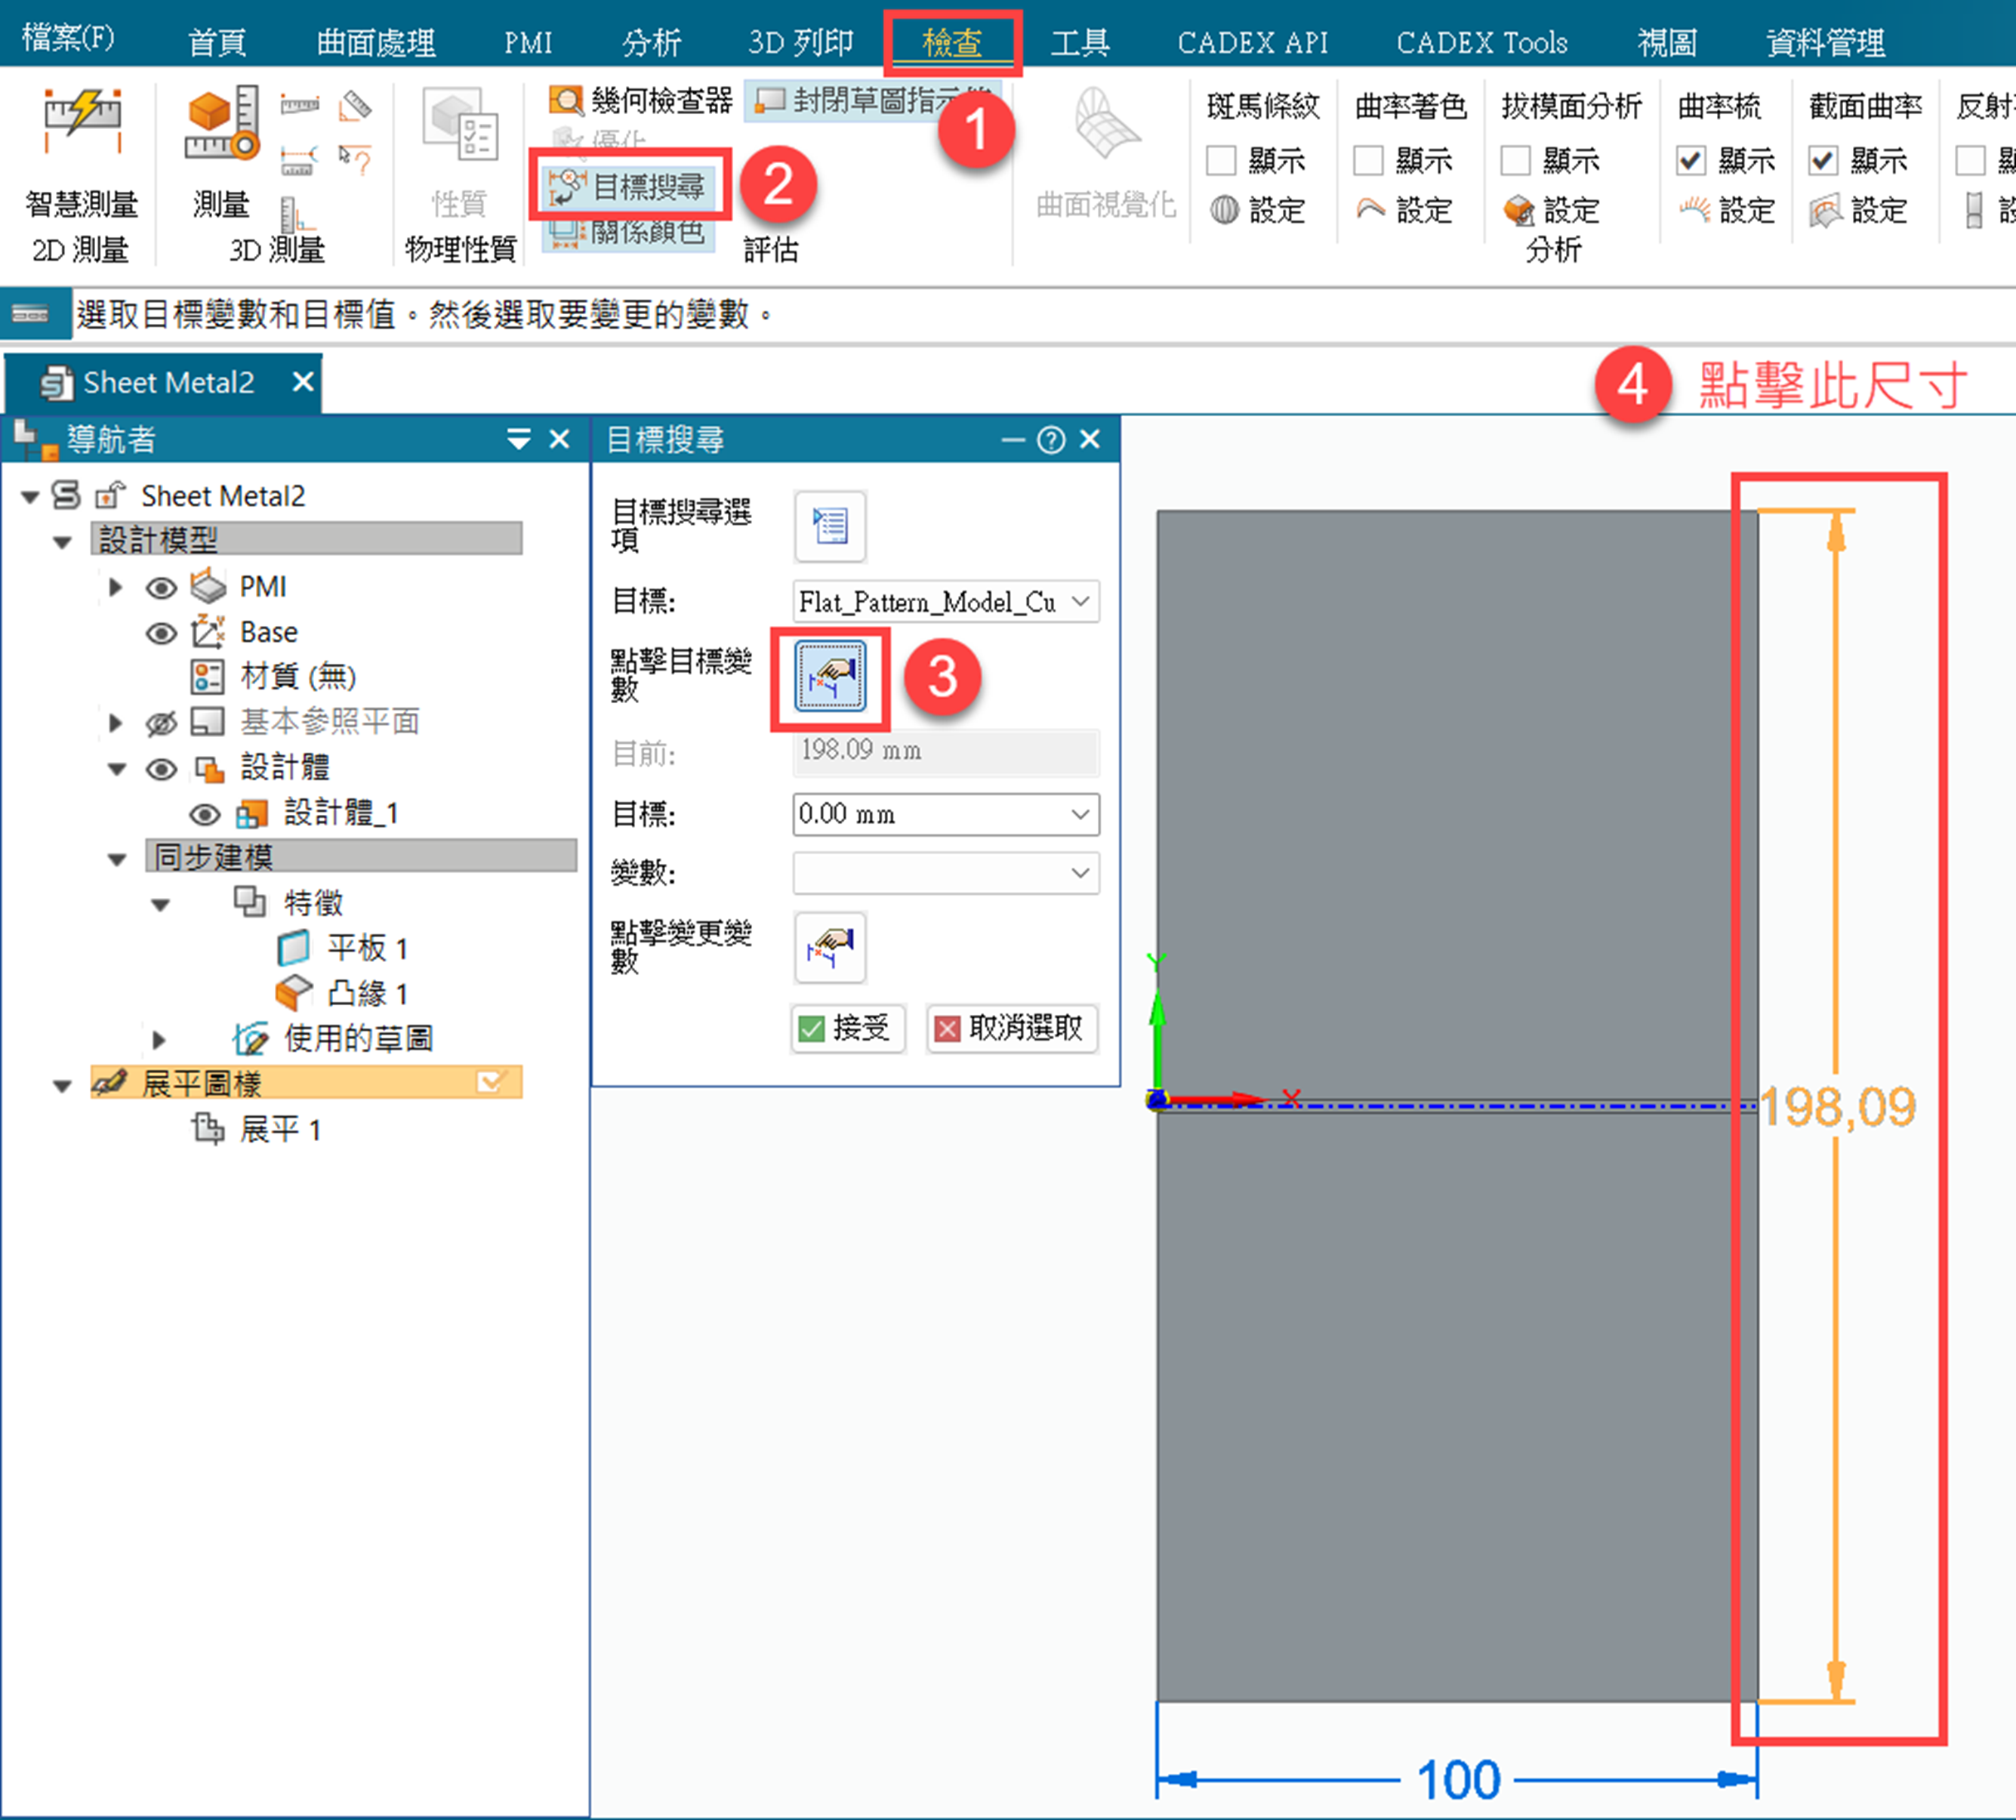Open the 0.00 mm target value field

pos(930,814)
